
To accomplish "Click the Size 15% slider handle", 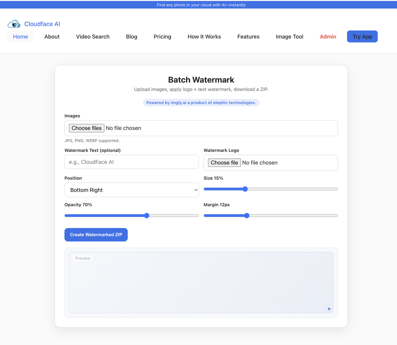I will [245, 189].
